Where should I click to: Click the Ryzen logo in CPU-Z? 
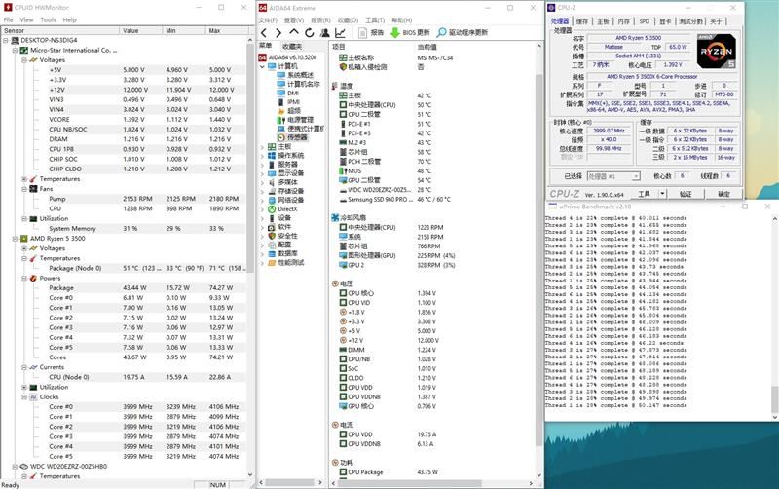(x=716, y=52)
